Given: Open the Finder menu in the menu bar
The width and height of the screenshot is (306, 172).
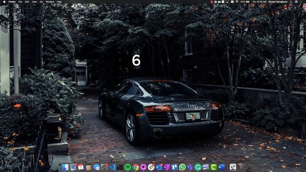Looking at the screenshot, I should pyautogui.click(x=12, y=2).
